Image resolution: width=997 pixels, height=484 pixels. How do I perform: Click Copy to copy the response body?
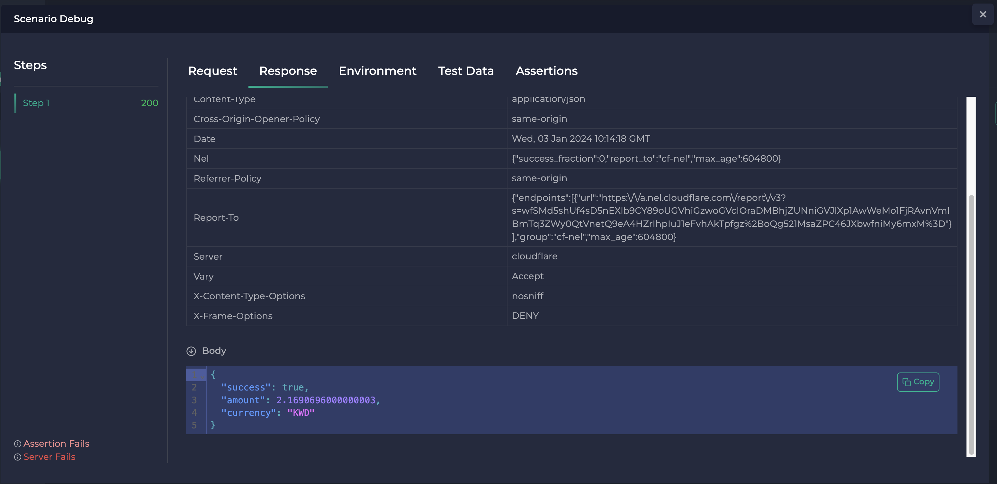[x=918, y=381]
